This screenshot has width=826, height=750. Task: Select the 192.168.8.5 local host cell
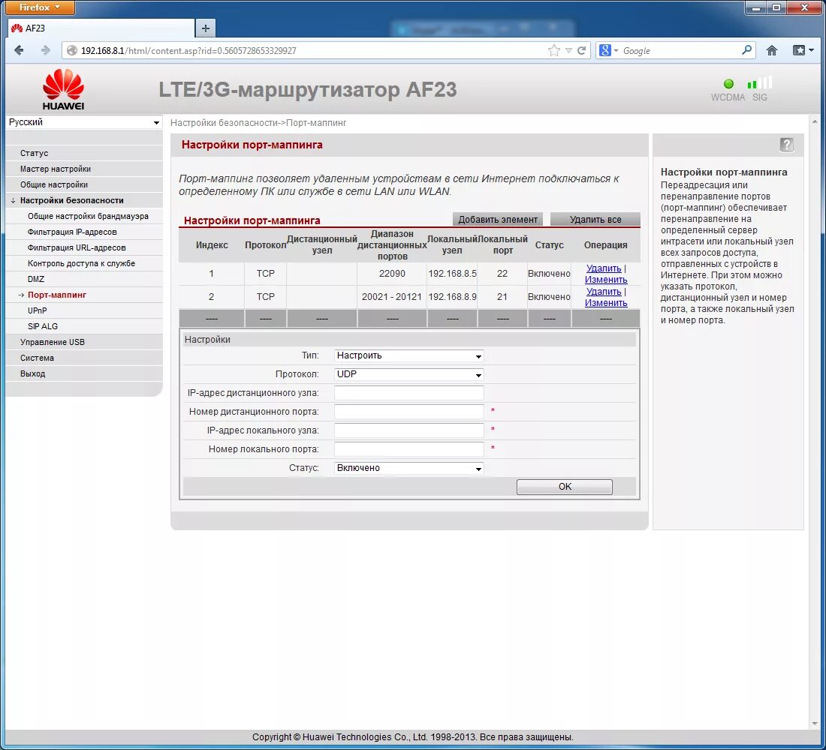[x=452, y=274]
